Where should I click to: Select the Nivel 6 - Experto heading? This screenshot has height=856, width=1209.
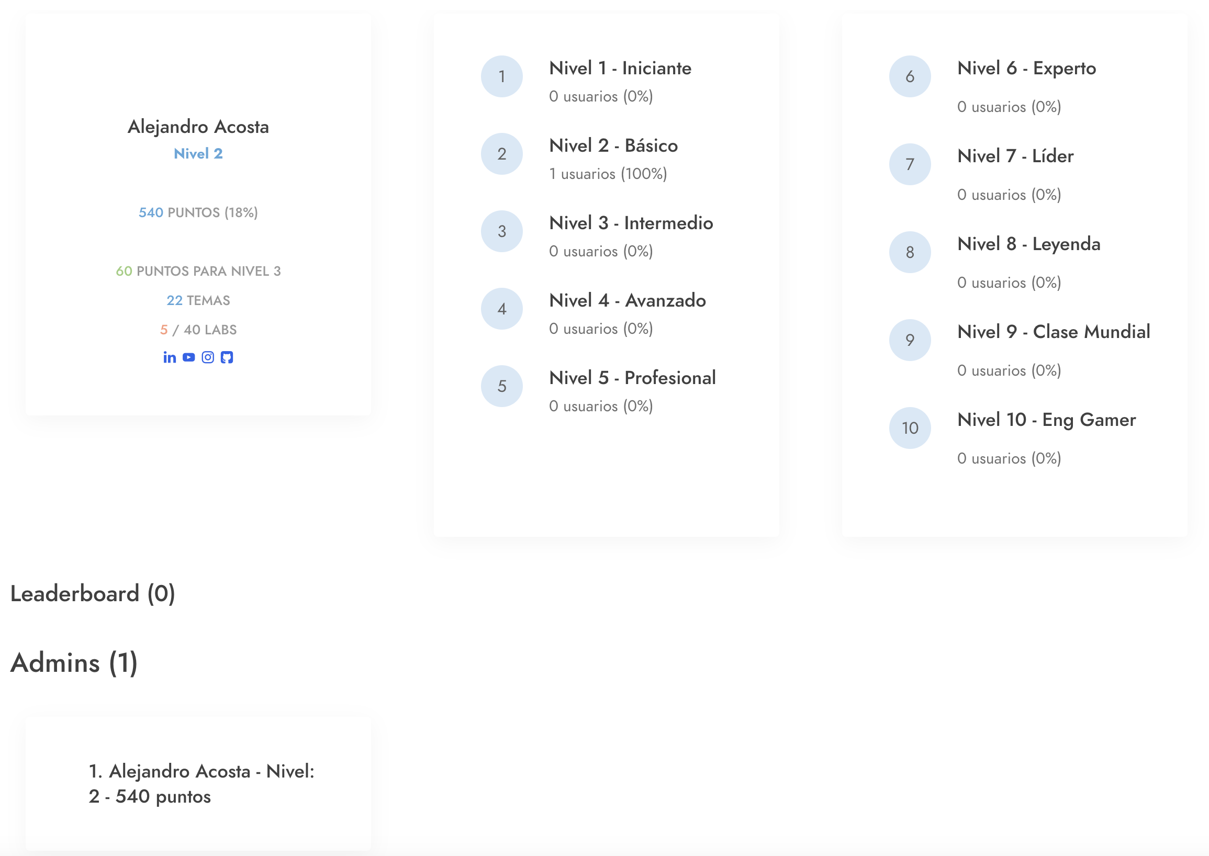pos(1026,69)
